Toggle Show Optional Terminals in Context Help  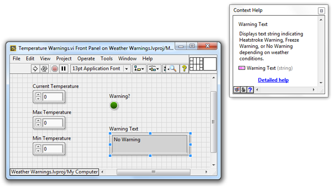click(x=237, y=90)
